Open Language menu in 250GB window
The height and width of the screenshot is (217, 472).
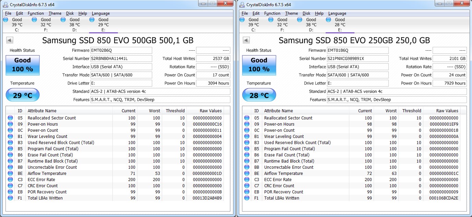337,13
